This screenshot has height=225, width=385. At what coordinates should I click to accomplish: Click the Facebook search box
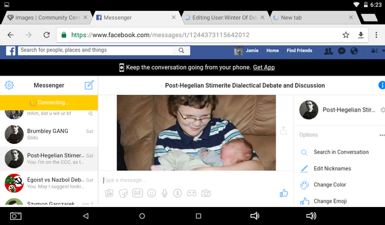tap(96, 50)
